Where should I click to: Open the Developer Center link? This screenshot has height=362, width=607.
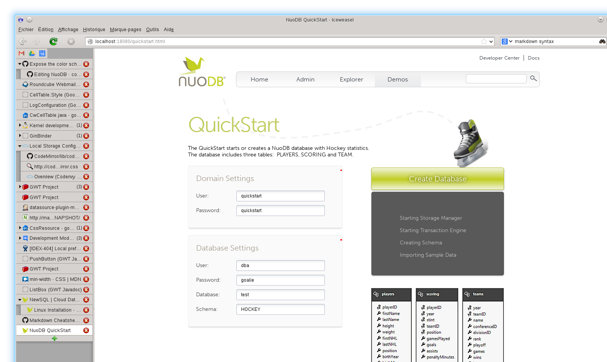[x=499, y=58]
